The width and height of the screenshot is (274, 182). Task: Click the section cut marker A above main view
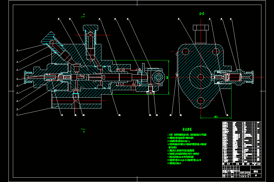(x=84, y=16)
